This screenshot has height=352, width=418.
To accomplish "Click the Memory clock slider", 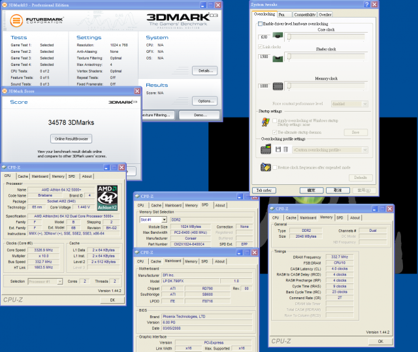I will click(x=326, y=86).
